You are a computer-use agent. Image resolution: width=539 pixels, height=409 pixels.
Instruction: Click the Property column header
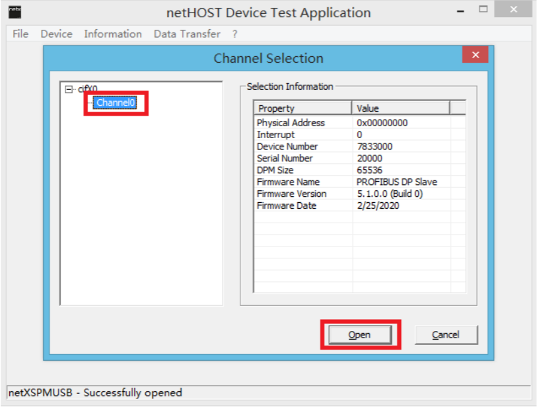(303, 108)
